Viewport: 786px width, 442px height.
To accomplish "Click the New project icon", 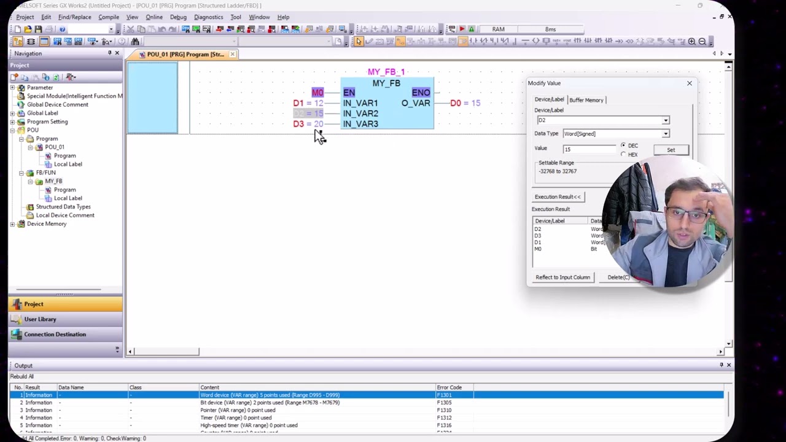I will tap(17, 29).
